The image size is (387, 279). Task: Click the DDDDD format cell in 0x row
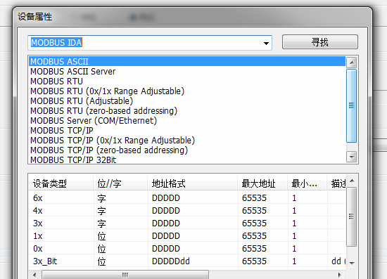click(x=166, y=249)
